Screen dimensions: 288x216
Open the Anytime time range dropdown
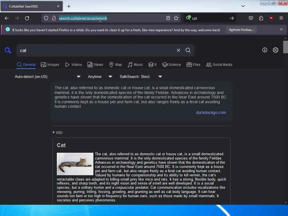pyautogui.click(x=100, y=76)
